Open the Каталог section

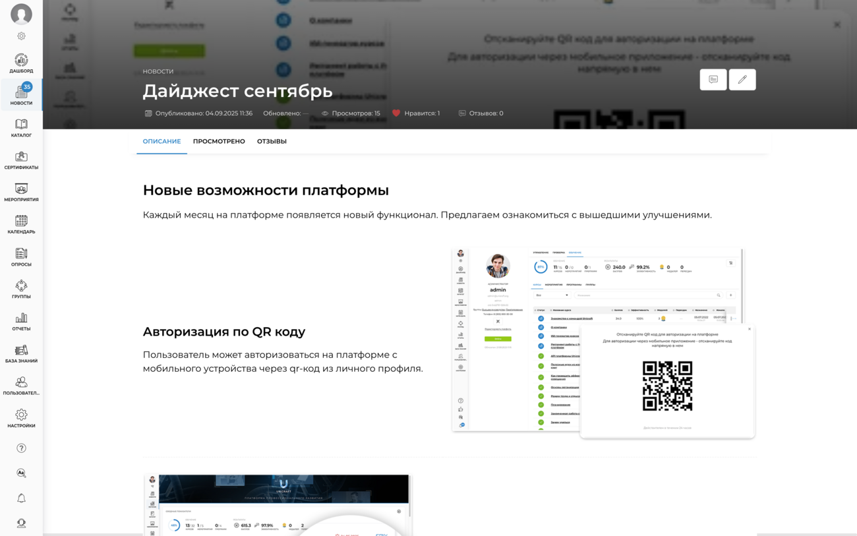coord(21,128)
